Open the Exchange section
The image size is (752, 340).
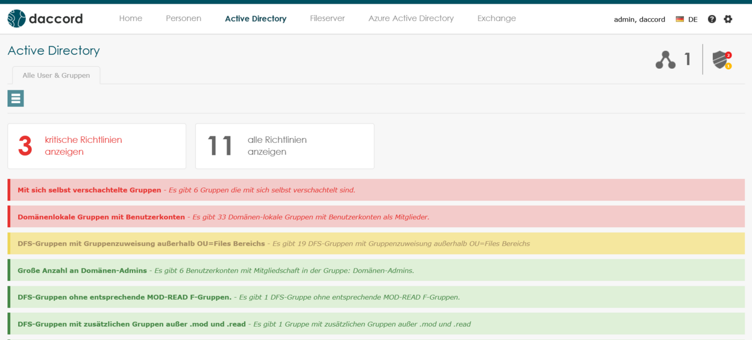point(497,19)
